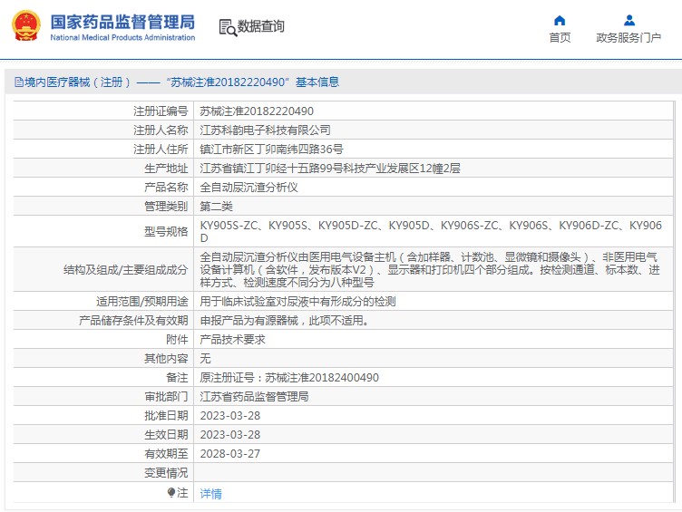Click the 数据查询 heading text
The height and width of the screenshot is (512, 682).
tap(261, 27)
